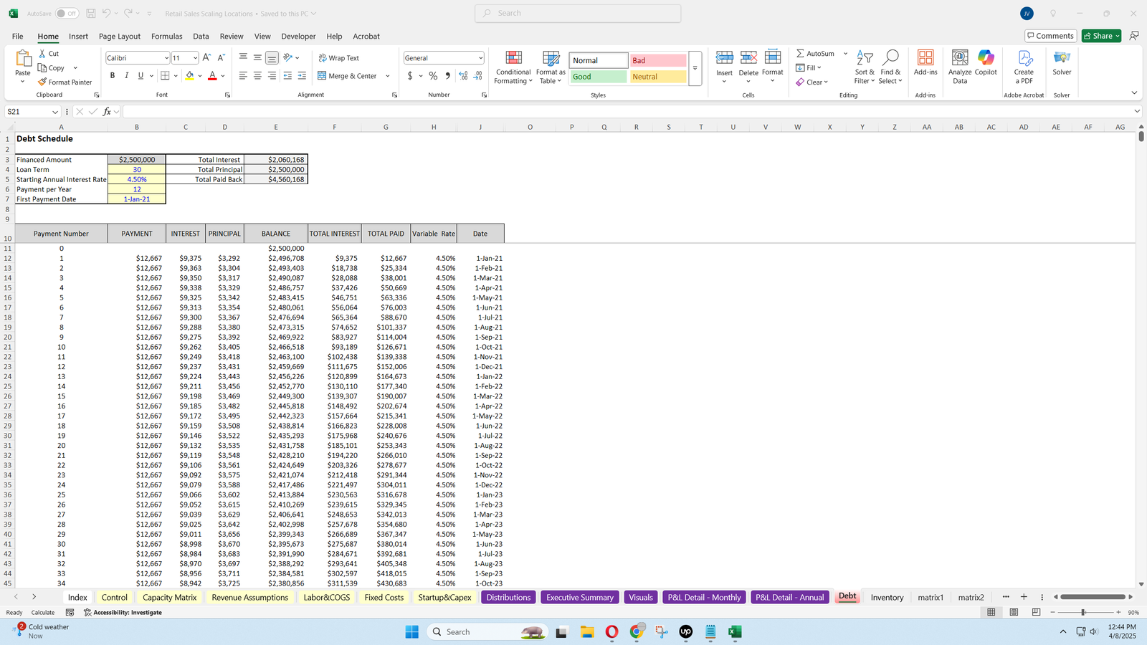Screen dimensions: 1147x645
Task: Select the Good cell style swatch
Action: [x=599, y=77]
